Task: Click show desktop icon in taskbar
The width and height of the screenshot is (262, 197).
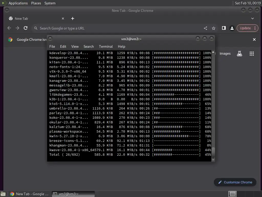Action: (3, 194)
